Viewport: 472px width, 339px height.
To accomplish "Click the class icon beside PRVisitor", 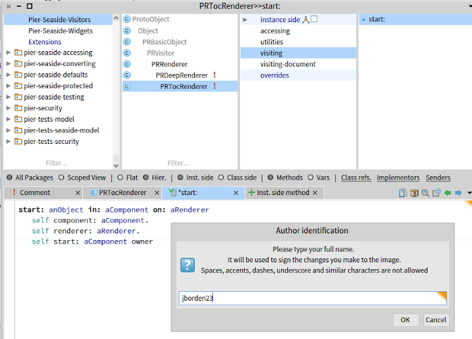I will click(127, 53).
